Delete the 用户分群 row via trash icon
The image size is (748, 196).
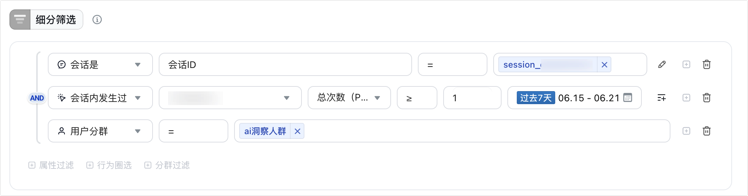(706, 131)
